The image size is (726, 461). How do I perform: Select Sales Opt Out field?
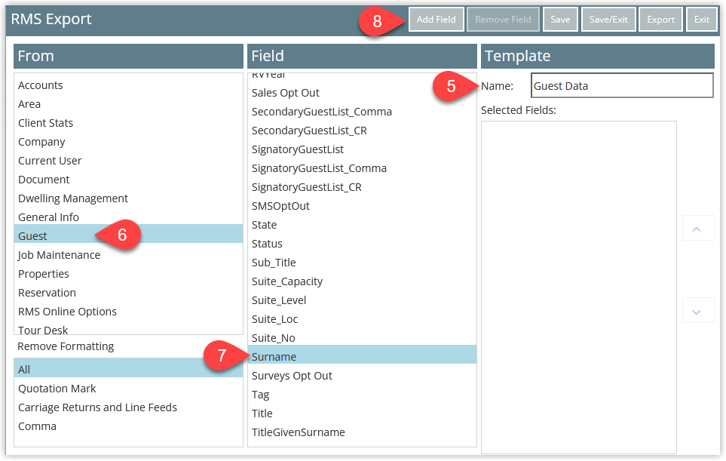point(362,93)
